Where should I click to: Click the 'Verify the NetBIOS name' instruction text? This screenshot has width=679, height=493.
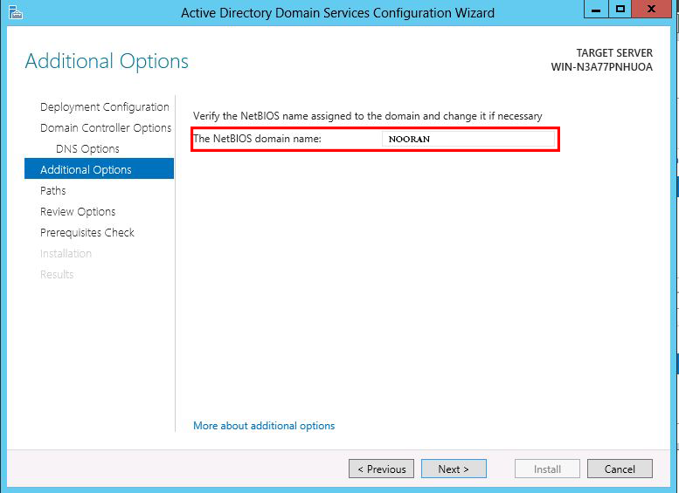pyautogui.click(x=367, y=116)
